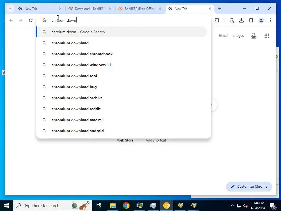
Task: Choose 'chromium download mac m1' suggestion
Action: click(x=122, y=120)
